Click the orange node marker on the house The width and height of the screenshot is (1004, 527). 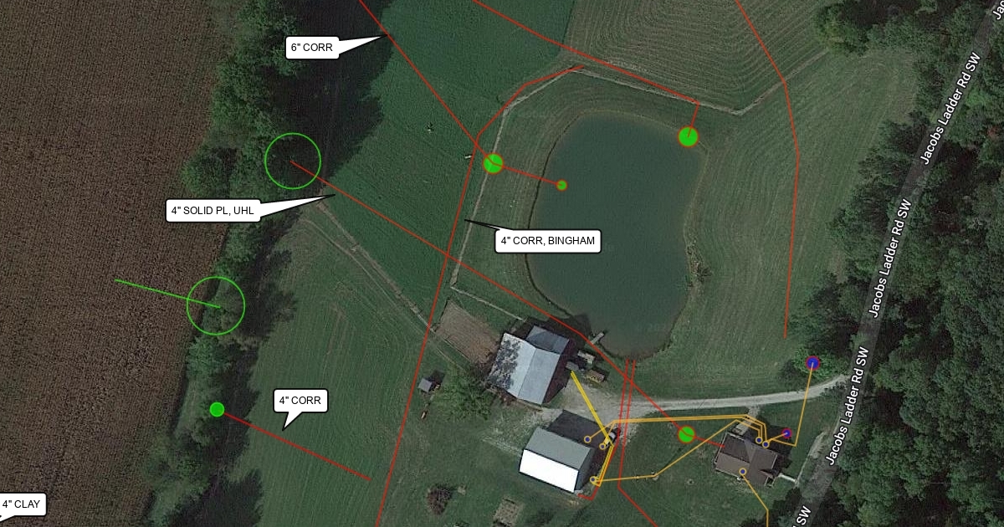pos(742,473)
